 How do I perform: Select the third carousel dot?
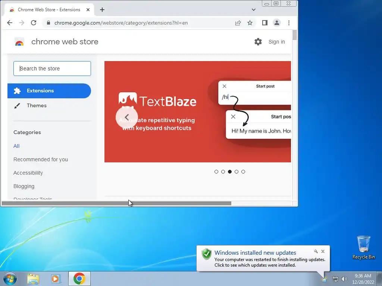coord(230,172)
